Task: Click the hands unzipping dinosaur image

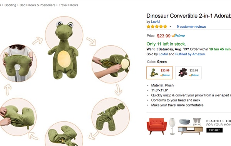Action: click(111, 64)
